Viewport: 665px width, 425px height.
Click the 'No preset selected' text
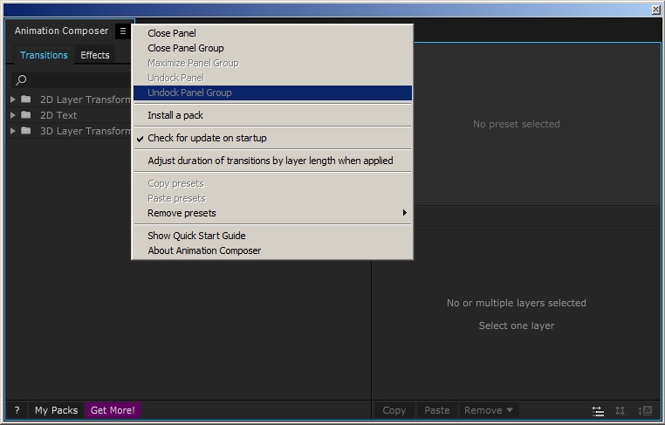pos(517,124)
